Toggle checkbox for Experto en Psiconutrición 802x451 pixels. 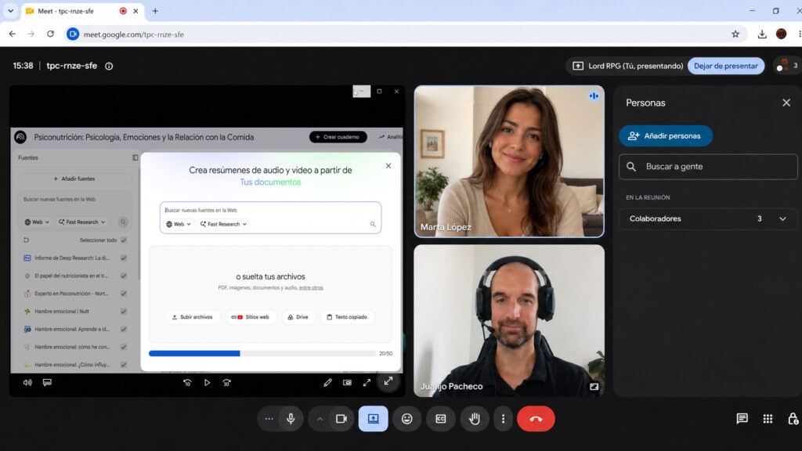click(123, 294)
